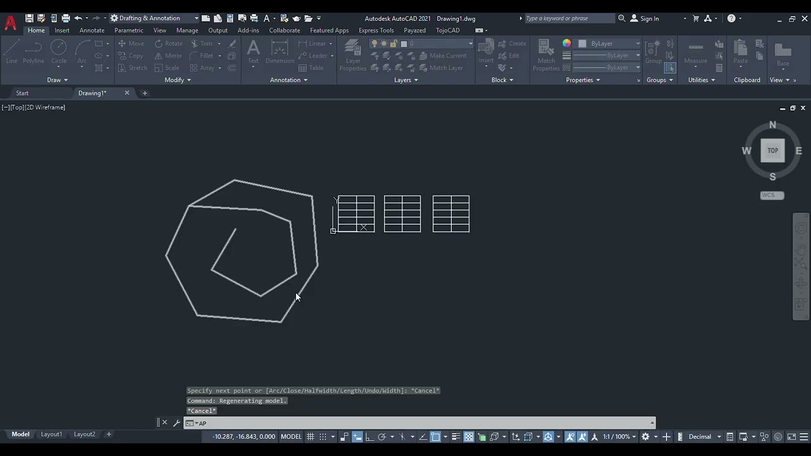
Task: Select the Circle tool
Action: [x=59, y=52]
